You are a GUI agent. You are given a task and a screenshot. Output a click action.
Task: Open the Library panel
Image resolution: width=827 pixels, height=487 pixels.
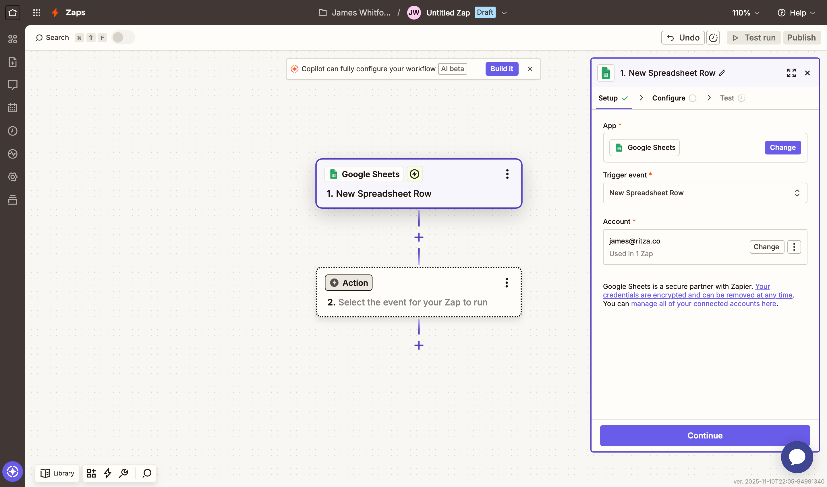point(57,473)
